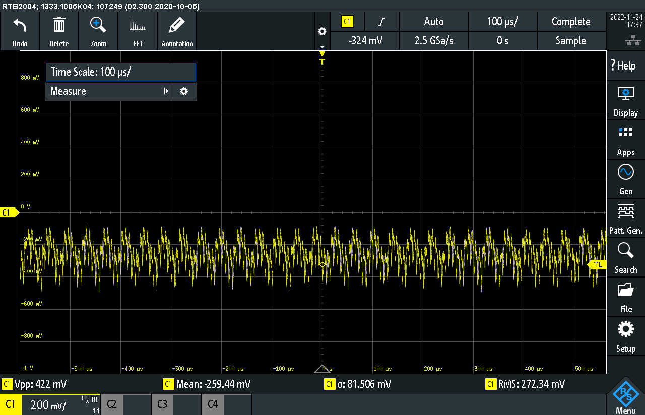Open the Patt. Gen. pattern generator

tap(625, 212)
